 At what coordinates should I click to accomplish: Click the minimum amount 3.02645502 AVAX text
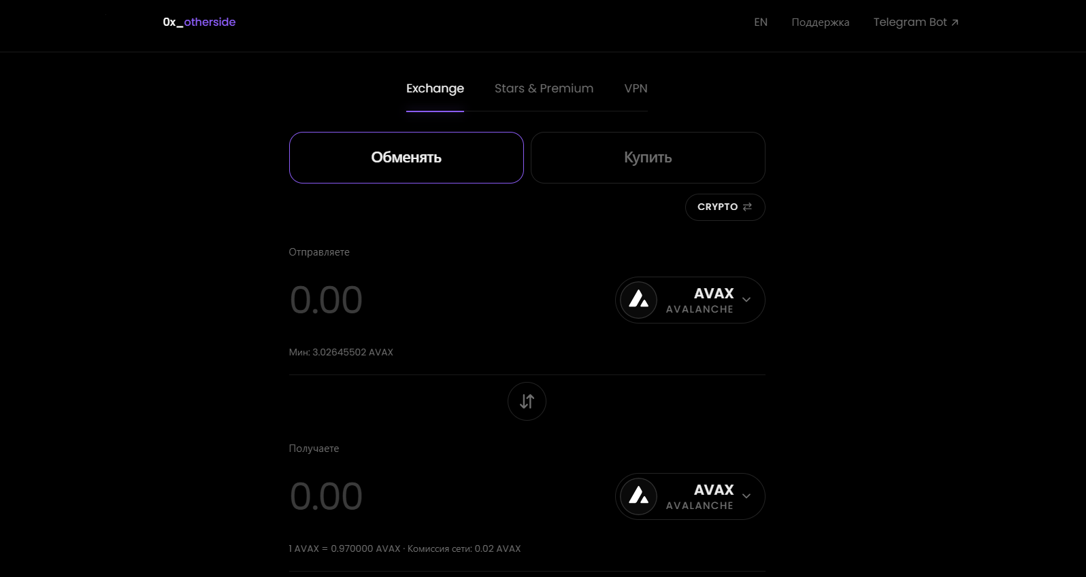[x=352, y=352]
